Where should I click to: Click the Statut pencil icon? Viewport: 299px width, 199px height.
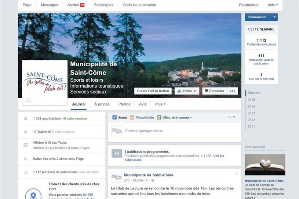[114, 117]
